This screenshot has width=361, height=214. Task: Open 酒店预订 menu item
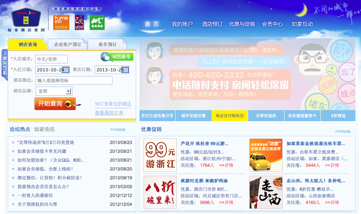tap(212, 24)
